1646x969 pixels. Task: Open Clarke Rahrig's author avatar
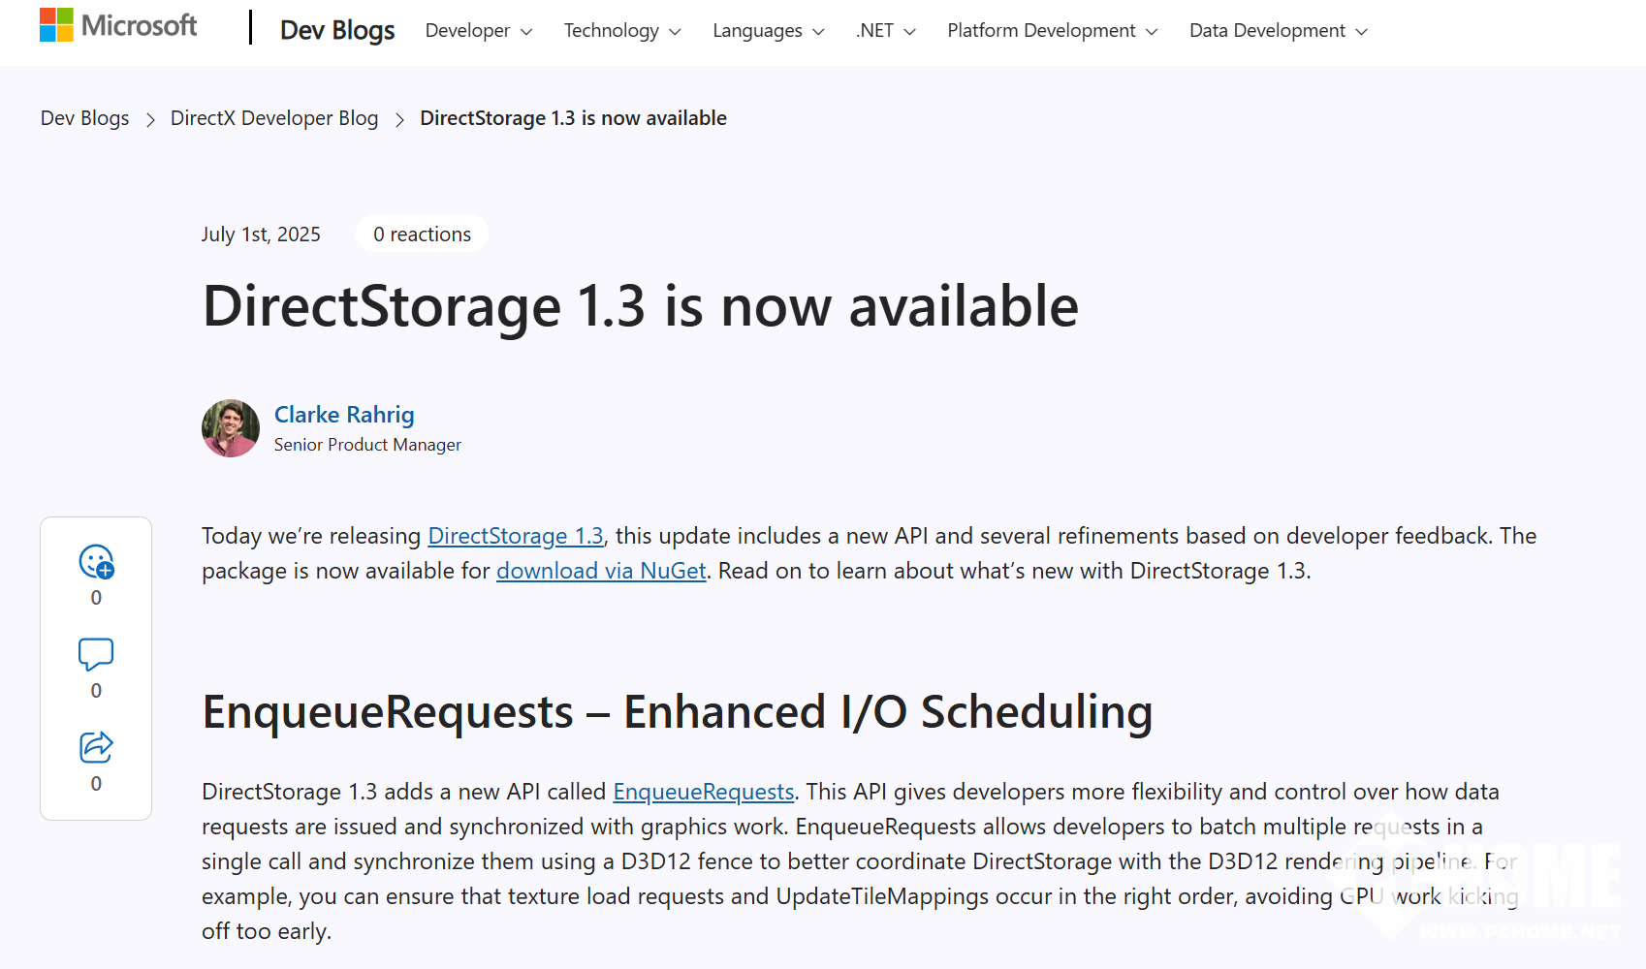tap(231, 428)
